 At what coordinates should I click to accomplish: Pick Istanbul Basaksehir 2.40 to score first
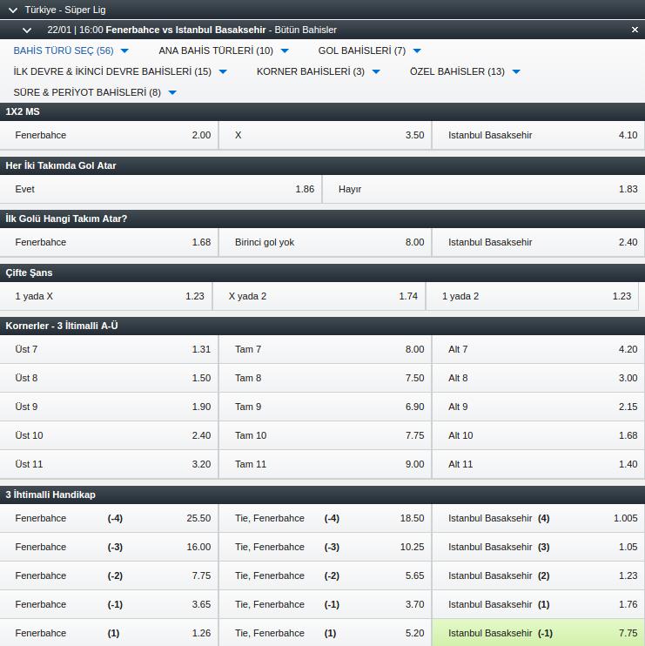point(538,242)
